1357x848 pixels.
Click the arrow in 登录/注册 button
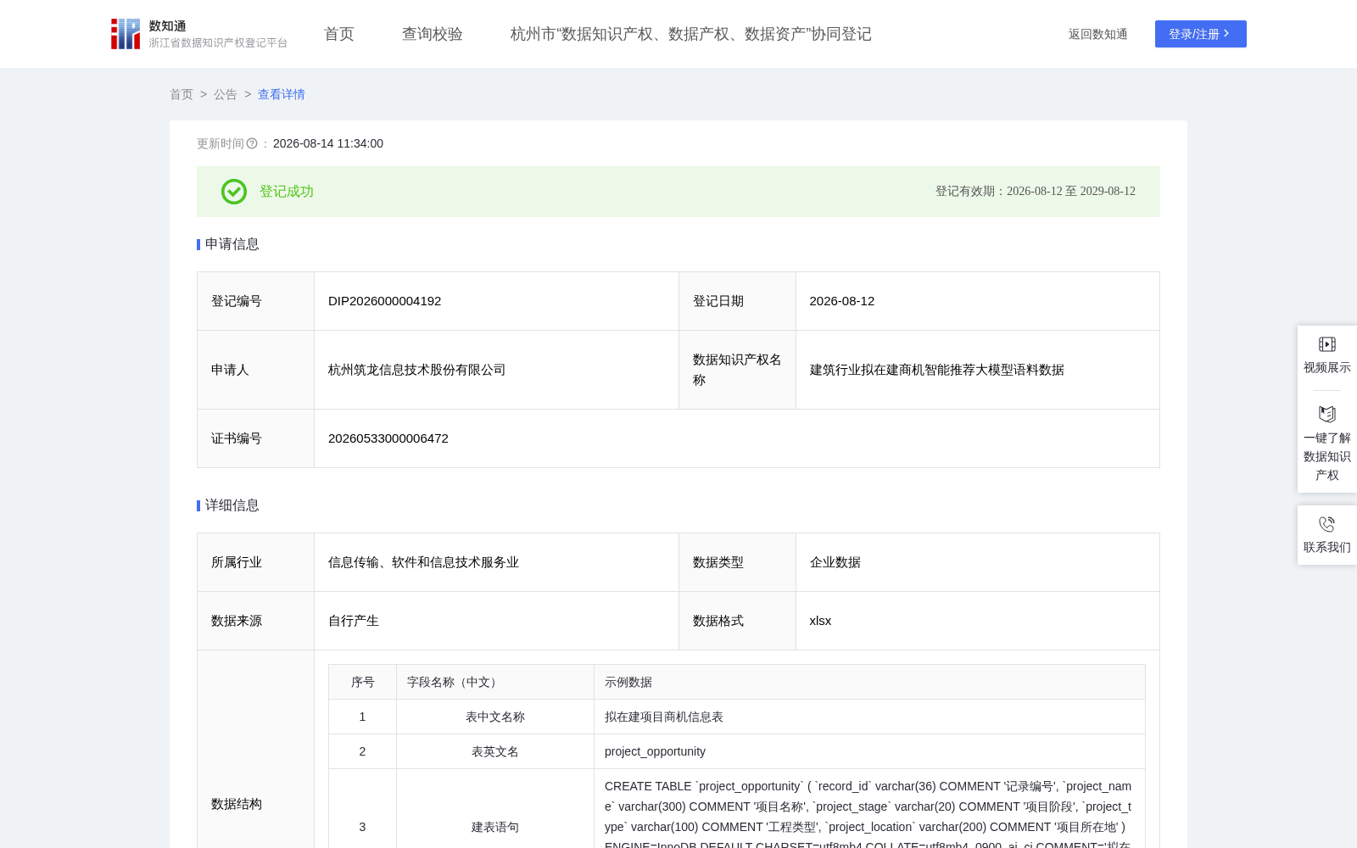1226,34
